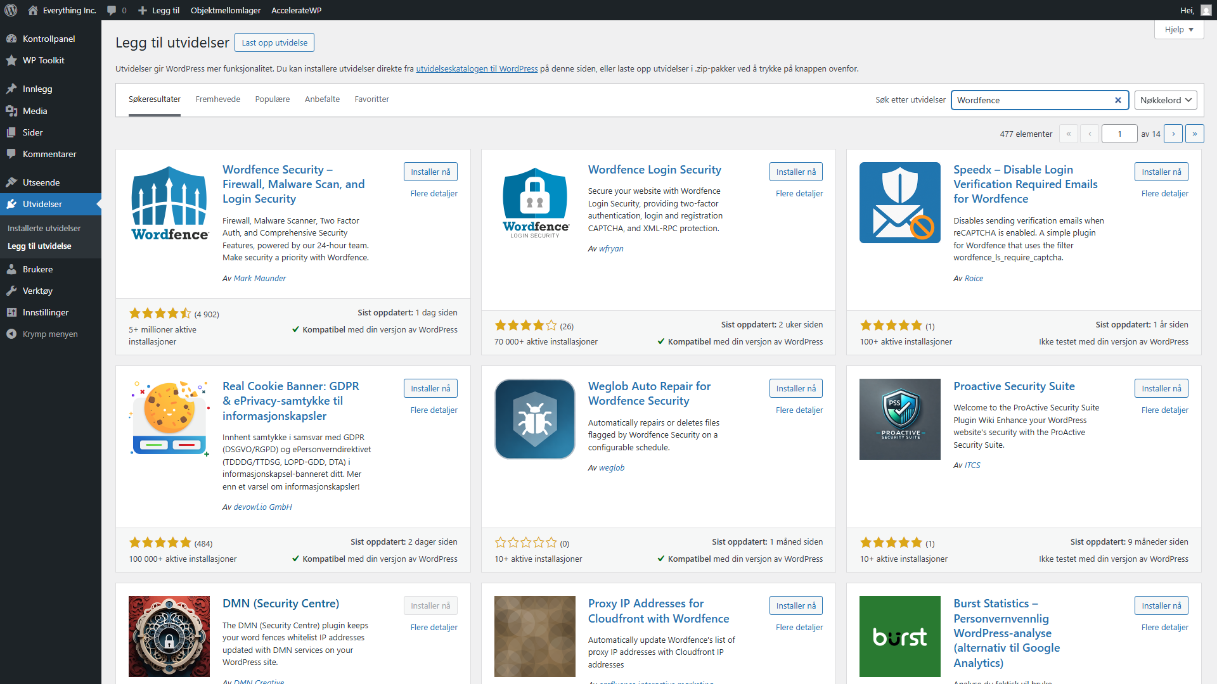Click the Brukere person icon
This screenshot has height=684, width=1217.
11,269
